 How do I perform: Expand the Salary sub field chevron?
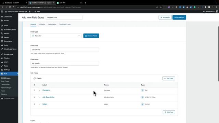click(40, 104)
